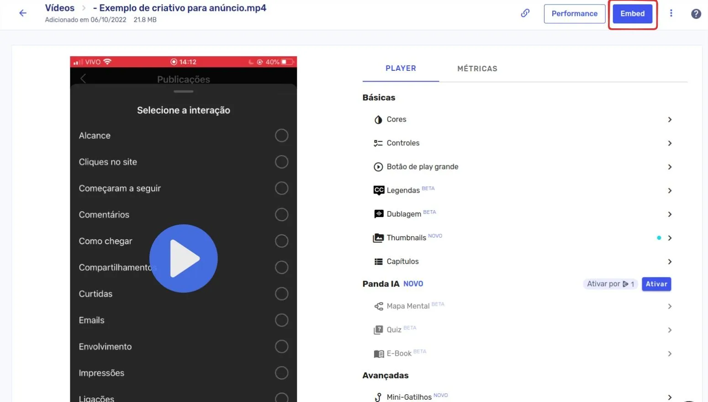Image resolution: width=708 pixels, height=402 pixels.
Task: Open the help question mark icon
Action: [x=696, y=14]
